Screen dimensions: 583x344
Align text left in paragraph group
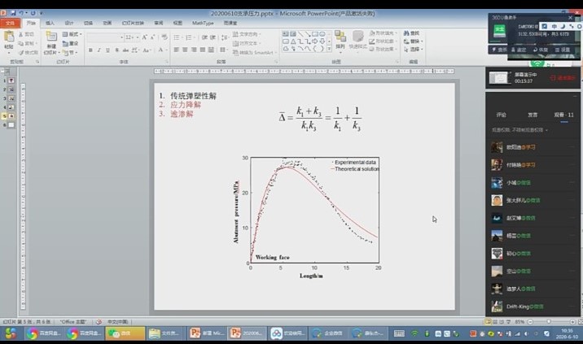point(177,50)
